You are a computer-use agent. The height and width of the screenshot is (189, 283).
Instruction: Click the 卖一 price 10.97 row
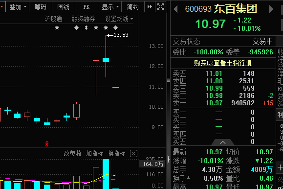pyautogui.click(x=223, y=103)
